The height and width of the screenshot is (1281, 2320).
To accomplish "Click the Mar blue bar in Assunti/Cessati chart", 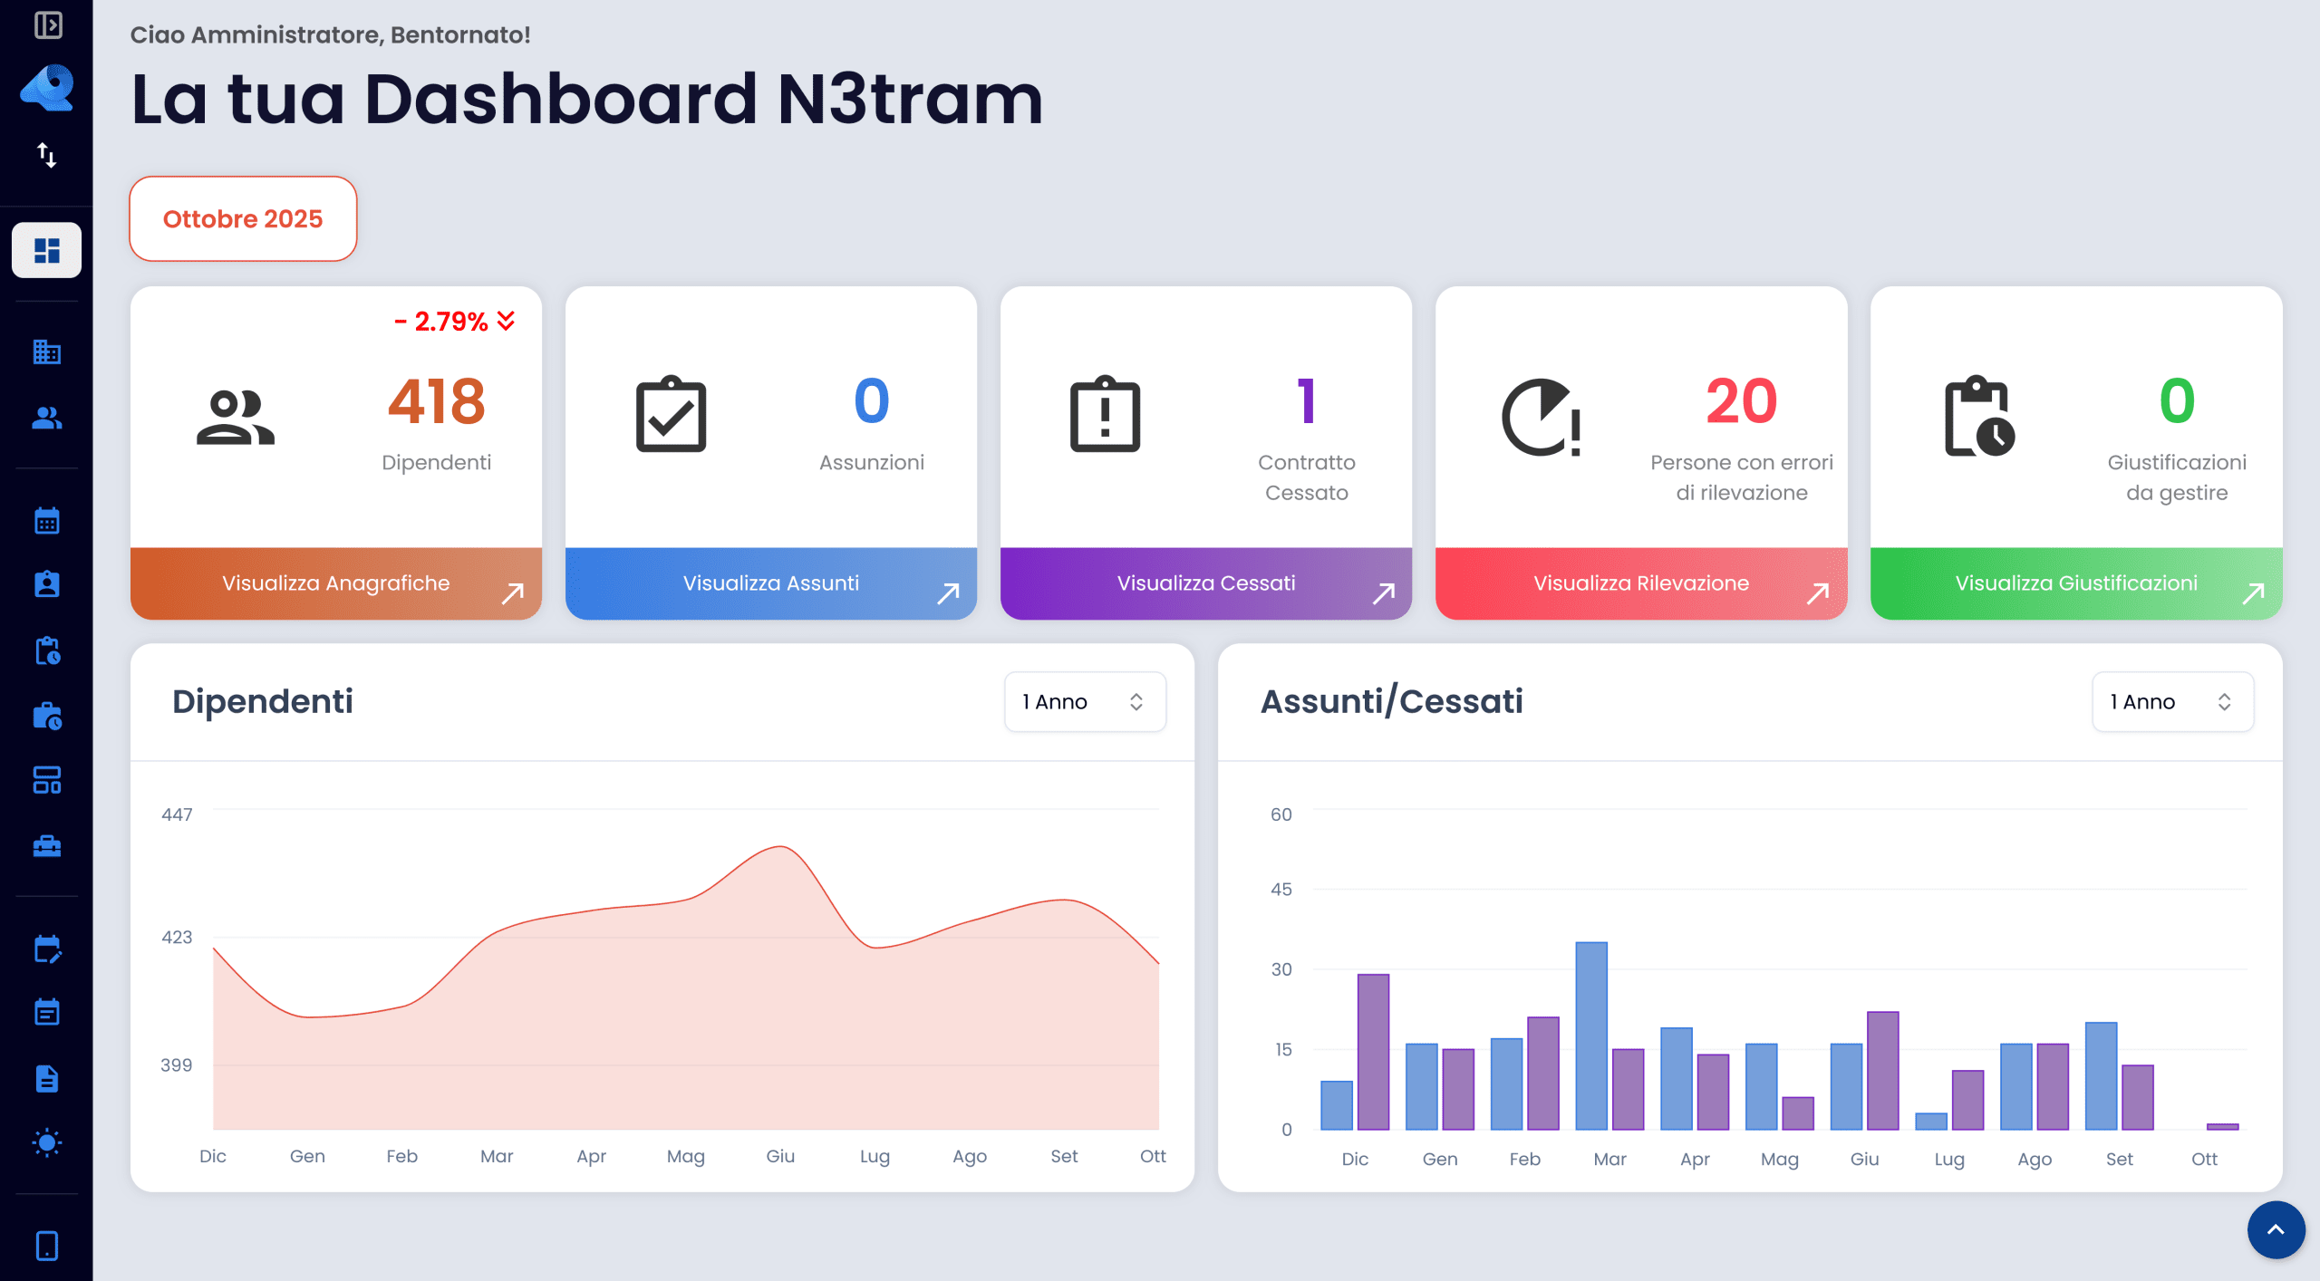I will pyautogui.click(x=1591, y=1035).
